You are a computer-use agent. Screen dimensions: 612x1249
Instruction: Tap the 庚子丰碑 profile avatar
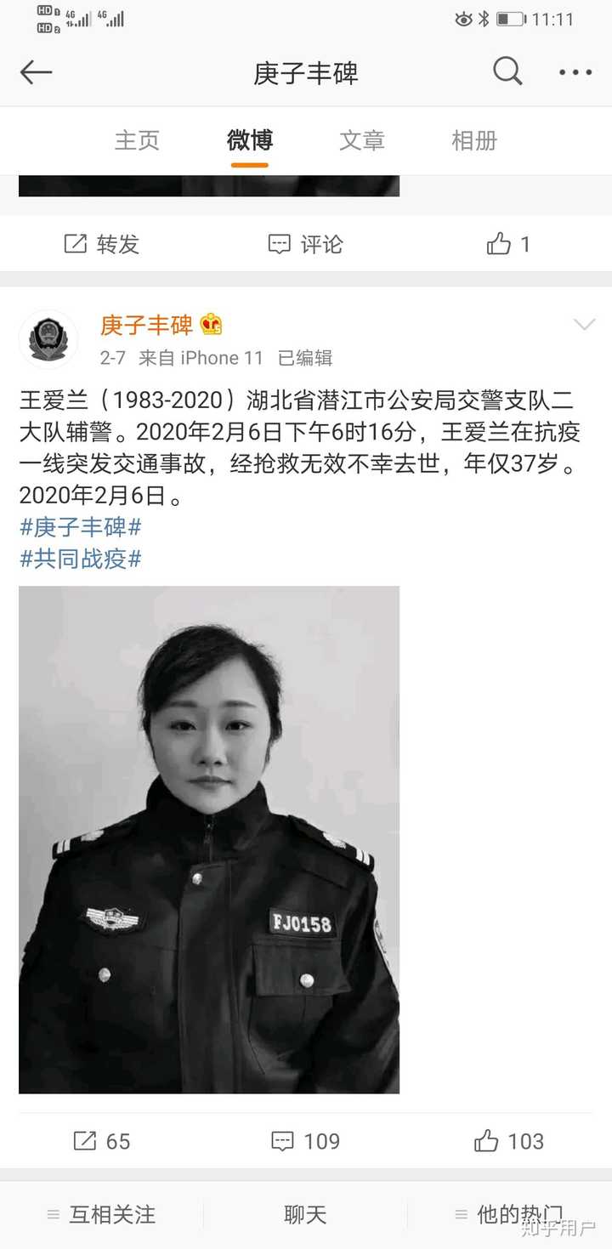48,339
